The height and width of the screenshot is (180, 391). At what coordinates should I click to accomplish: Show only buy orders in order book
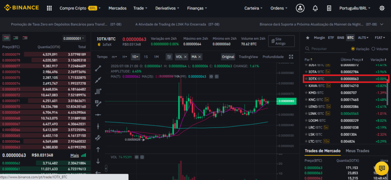pos(16,38)
